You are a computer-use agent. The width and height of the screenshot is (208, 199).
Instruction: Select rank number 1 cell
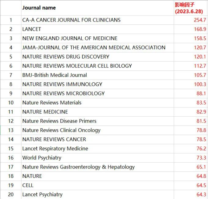tap(11, 20)
